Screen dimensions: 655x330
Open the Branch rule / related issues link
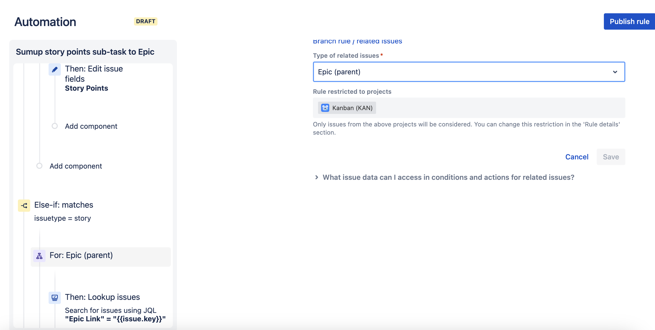(x=357, y=41)
